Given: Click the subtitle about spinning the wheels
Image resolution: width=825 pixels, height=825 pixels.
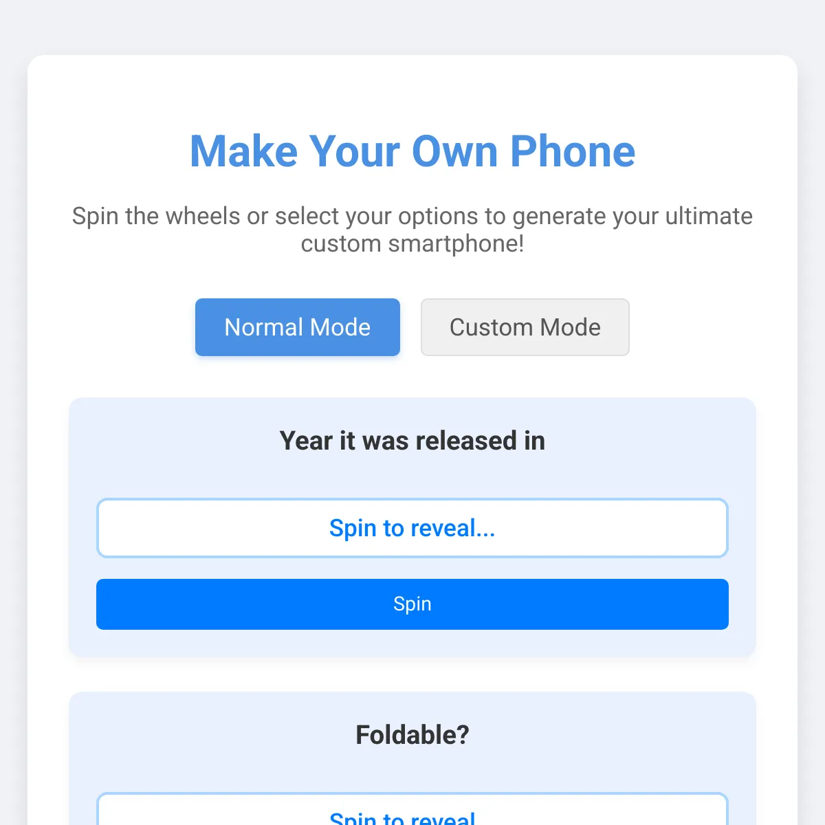Looking at the screenshot, I should coord(412,230).
